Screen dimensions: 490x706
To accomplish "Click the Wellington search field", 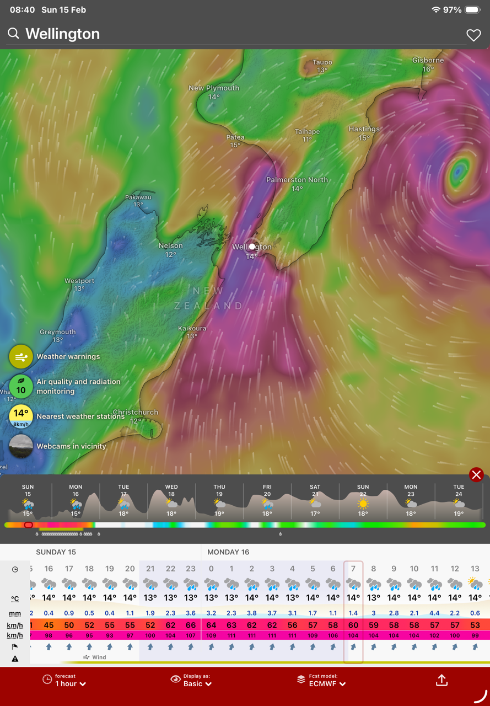I will 237,34.
